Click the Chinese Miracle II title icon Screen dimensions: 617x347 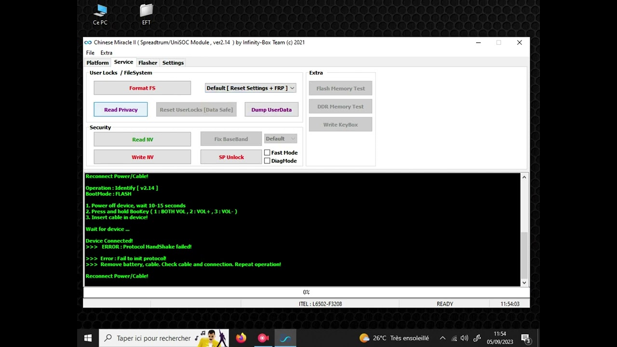pos(88,42)
